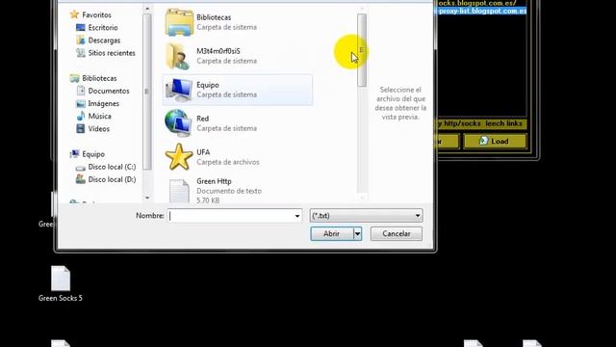Click the Vídeos library icon
616x347 pixels.
tap(81, 128)
